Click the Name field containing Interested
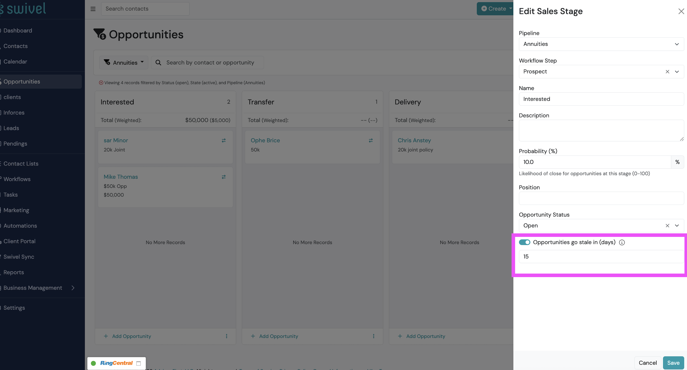 [x=601, y=99]
